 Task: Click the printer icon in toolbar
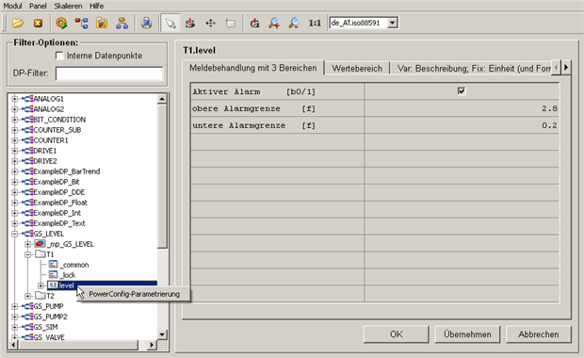tap(146, 24)
